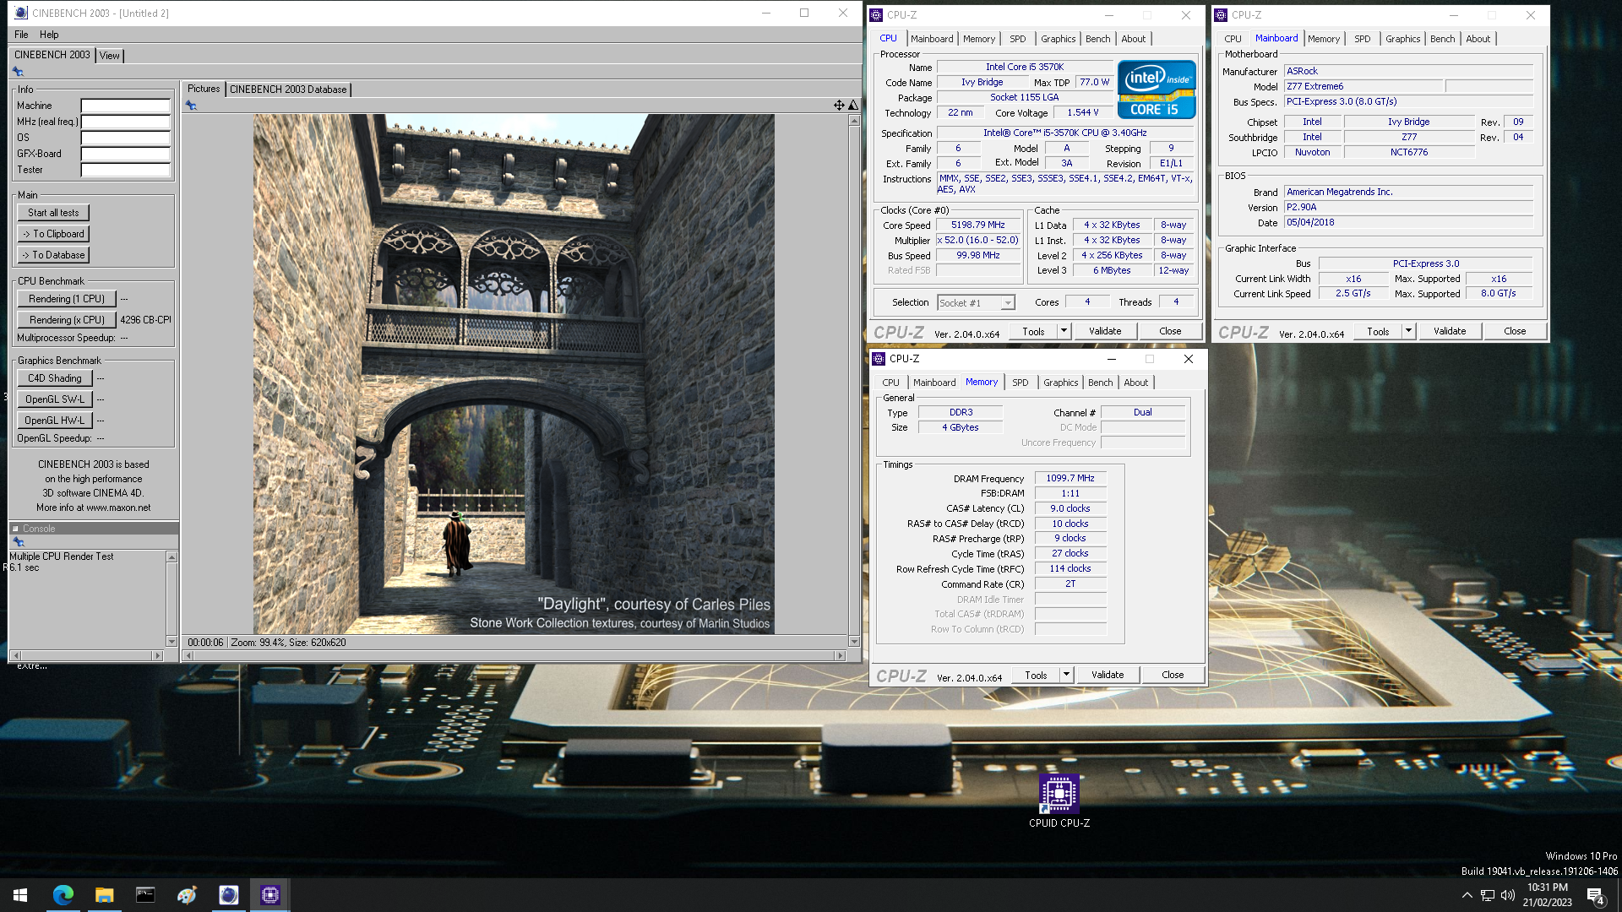Click the DRAM Frequency value 1099.7 MHz
This screenshot has width=1622, height=912.
pyautogui.click(x=1070, y=478)
